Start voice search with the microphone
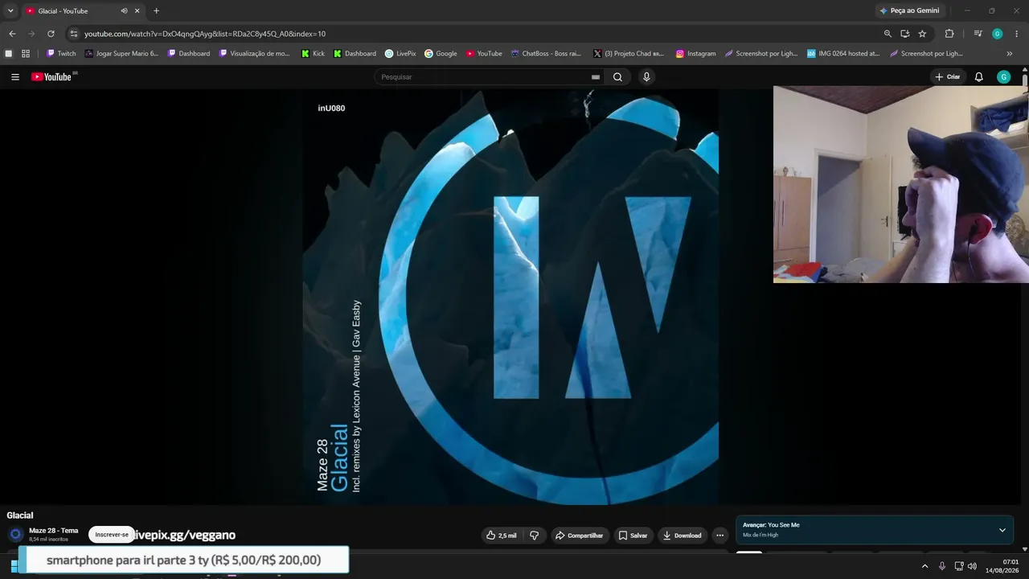The height and width of the screenshot is (579, 1029). 646,77
